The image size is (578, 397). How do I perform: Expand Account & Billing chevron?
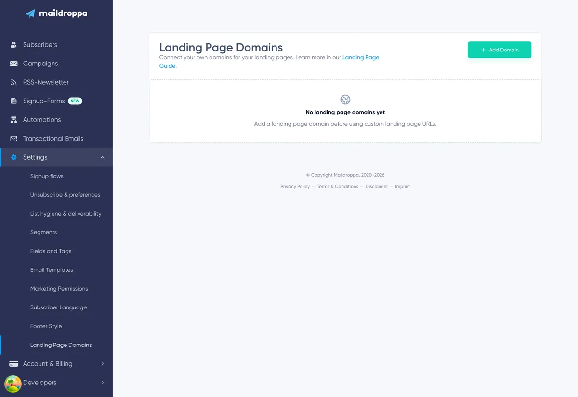coord(103,364)
